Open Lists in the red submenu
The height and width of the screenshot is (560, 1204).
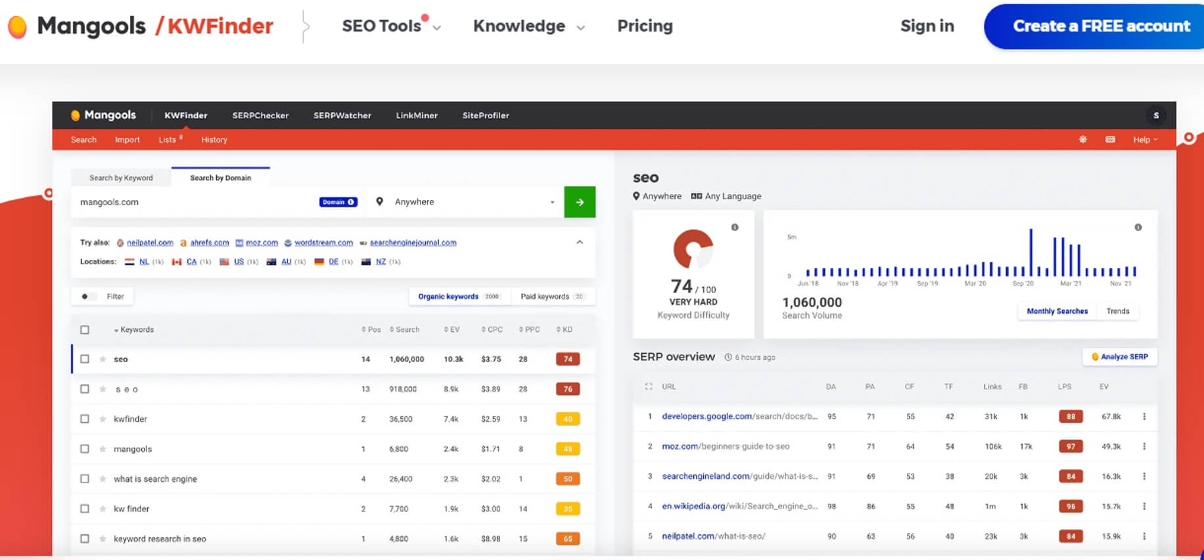(170, 139)
